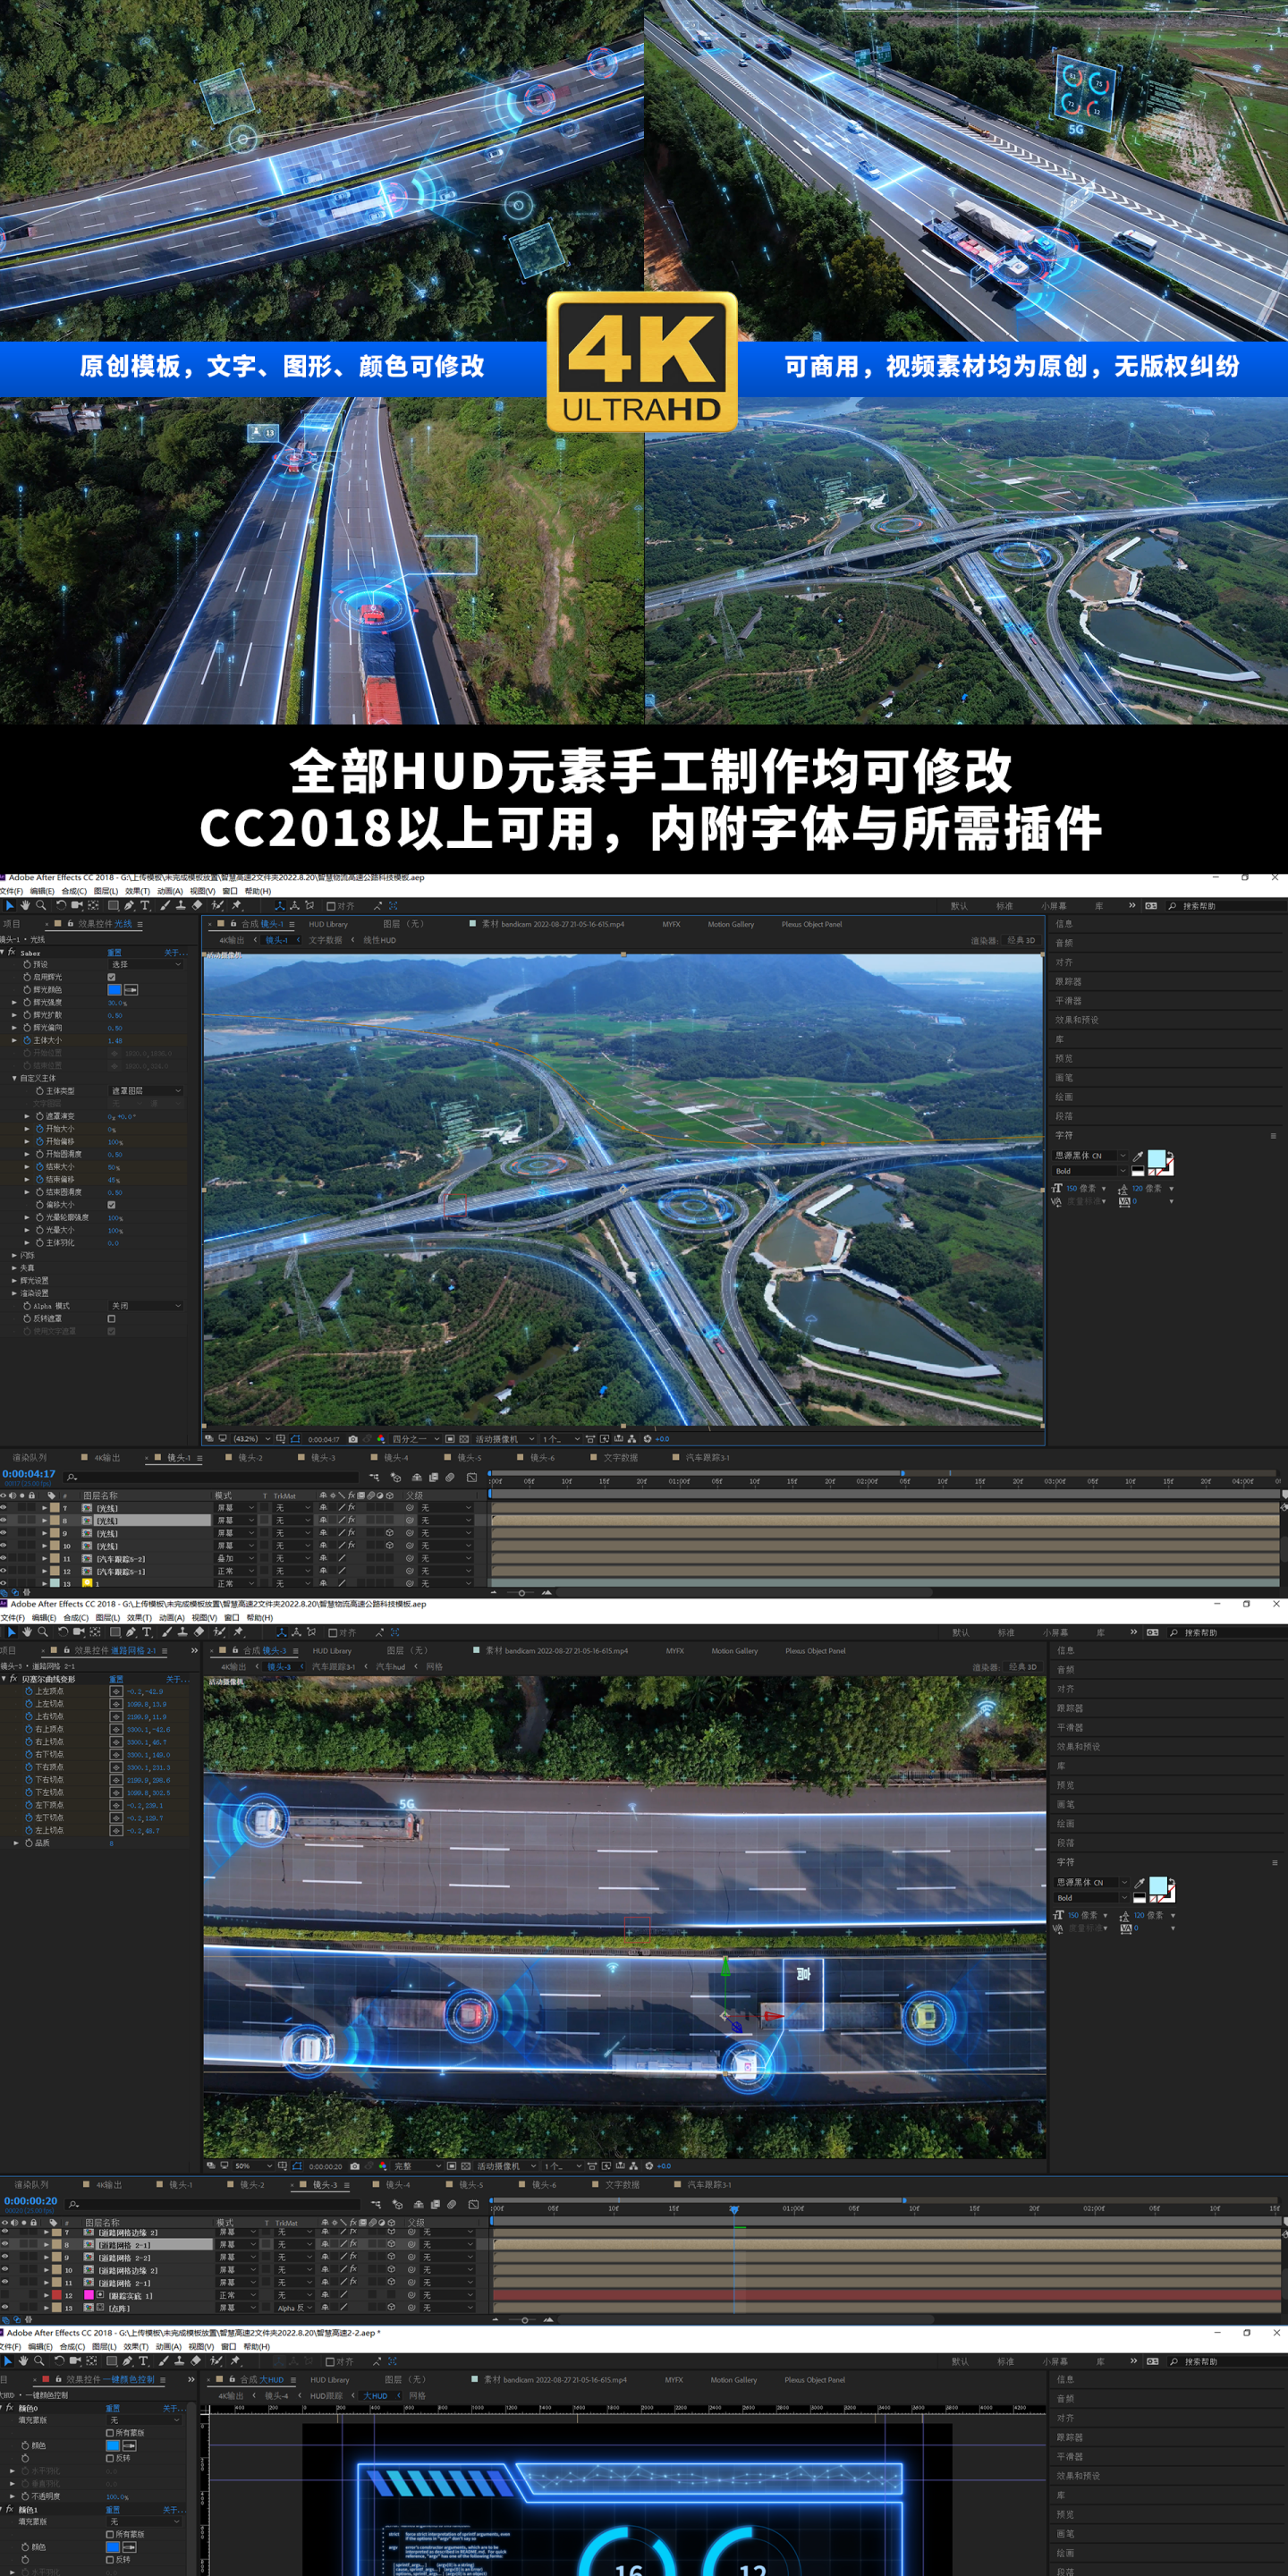Viewport: 1288px width, 2576px height.
Task: Take snapshot with camera icon in 镜头-3 viewer
Action: coord(355,2166)
